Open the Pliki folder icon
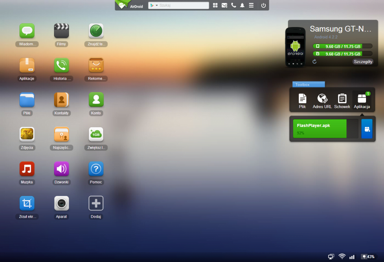This screenshot has width=384, height=262. 27,100
